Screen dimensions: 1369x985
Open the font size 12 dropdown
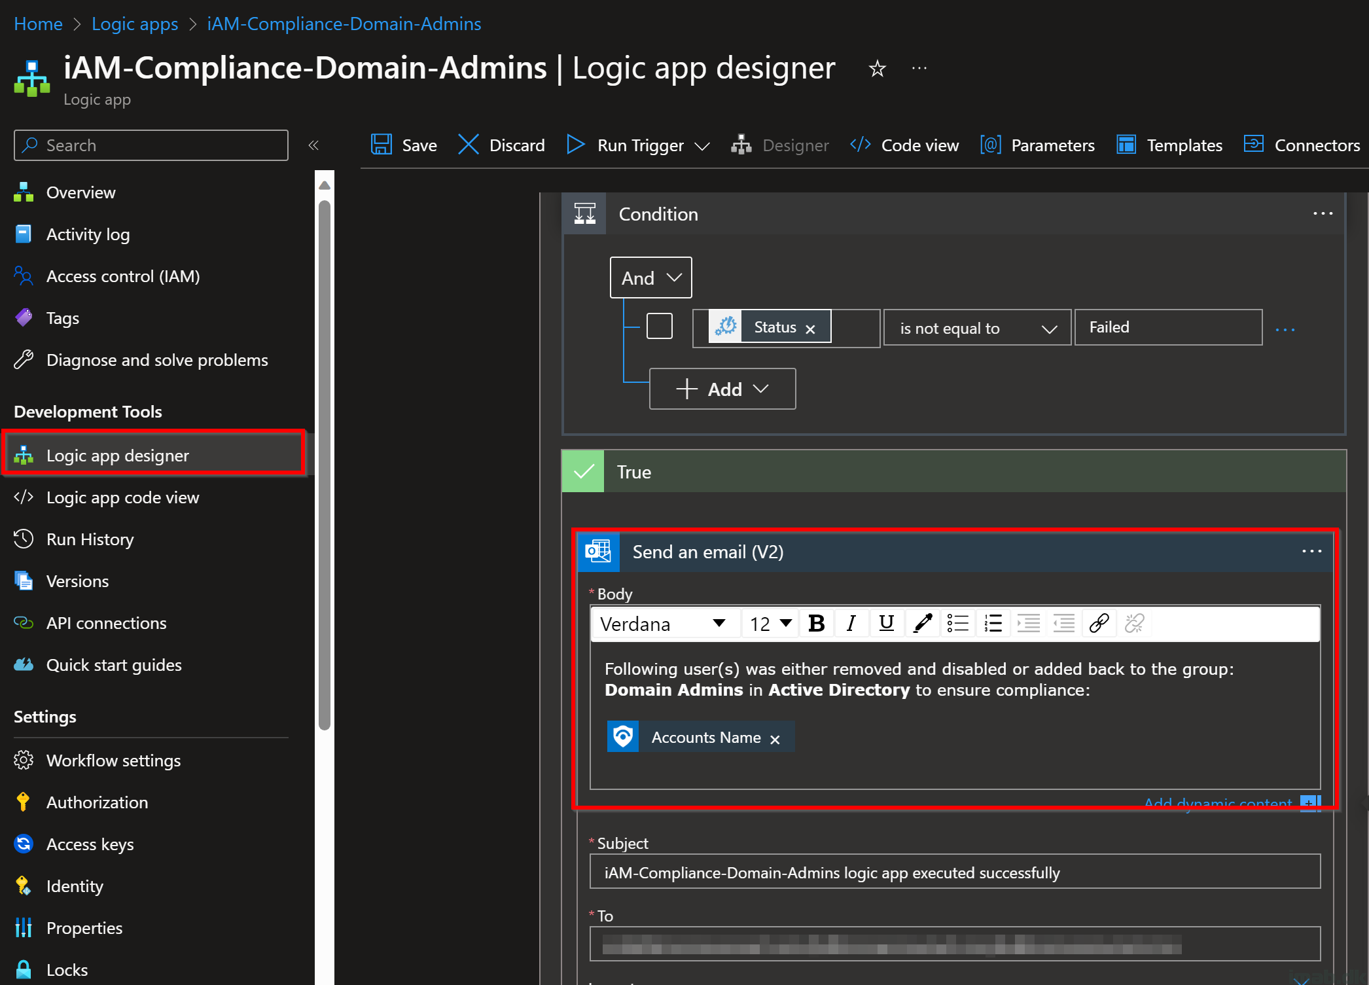pyautogui.click(x=770, y=624)
